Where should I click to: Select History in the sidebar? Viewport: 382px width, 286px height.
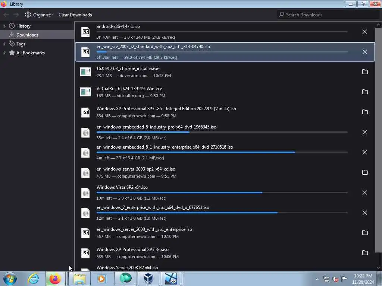tap(24, 26)
